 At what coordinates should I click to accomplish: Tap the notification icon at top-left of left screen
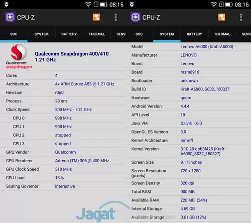pyautogui.click(x=7, y=5)
